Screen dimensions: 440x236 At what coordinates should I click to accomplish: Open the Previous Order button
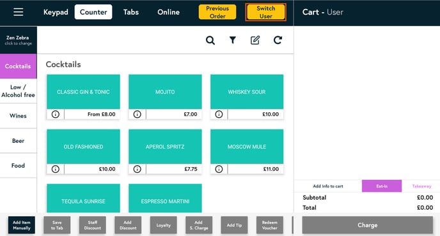(217, 12)
